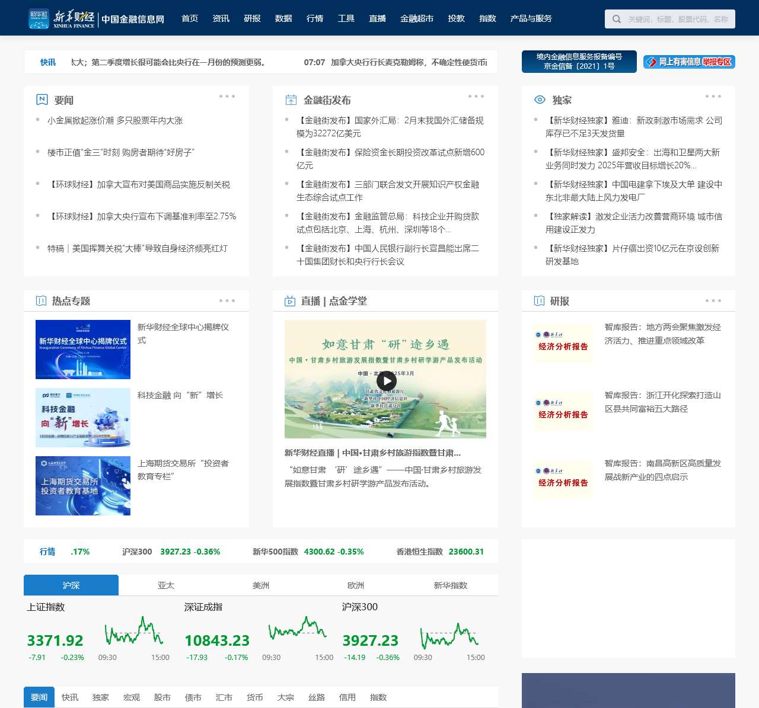Open report thumbnail beside 地方两会 article
The width and height of the screenshot is (759, 708).
tap(563, 344)
